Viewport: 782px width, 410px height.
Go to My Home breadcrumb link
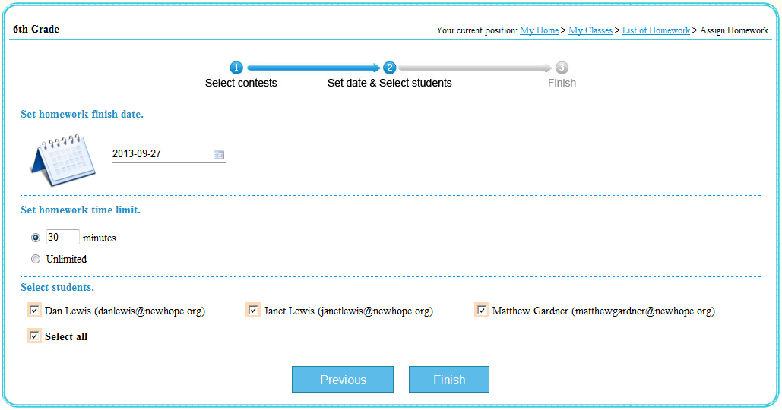tap(539, 30)
